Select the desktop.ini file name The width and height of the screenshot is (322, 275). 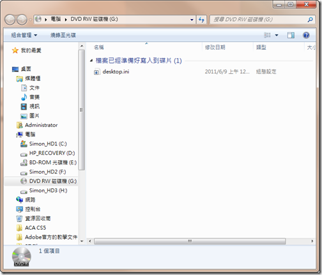pos(116,71)
